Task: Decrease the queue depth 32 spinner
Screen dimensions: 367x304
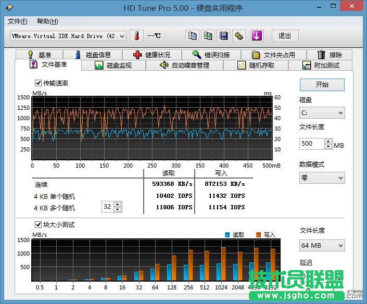Action: [x=118, y=209]
